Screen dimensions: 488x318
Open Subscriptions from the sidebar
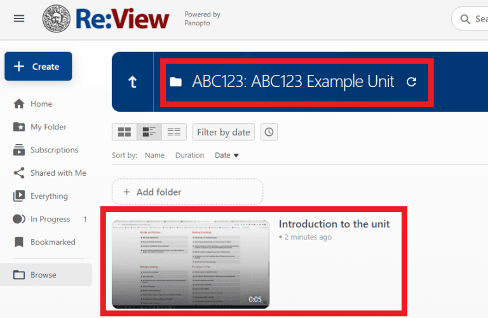[x=54, y=150]
